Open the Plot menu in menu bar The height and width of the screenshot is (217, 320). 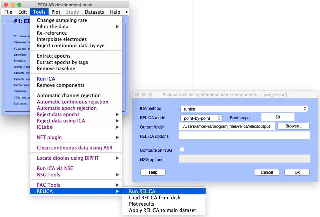pyautogui.click(x=56, y=12)
